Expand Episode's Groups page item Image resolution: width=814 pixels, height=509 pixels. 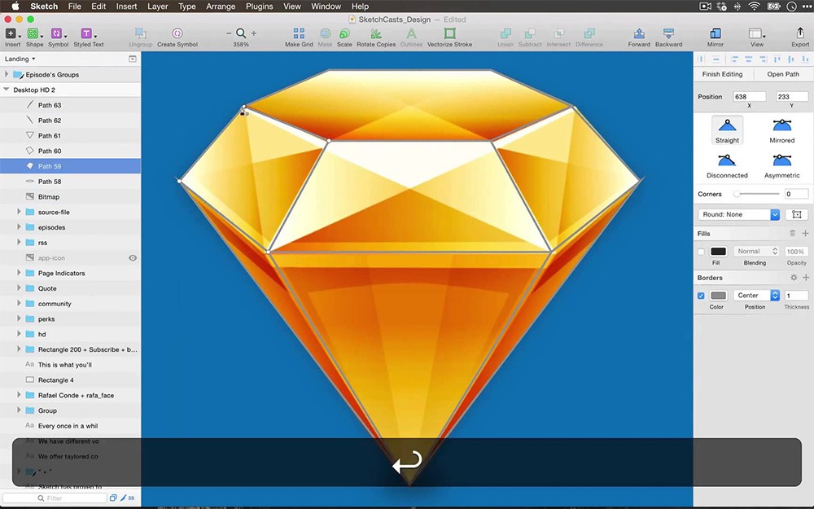[7, 74]
